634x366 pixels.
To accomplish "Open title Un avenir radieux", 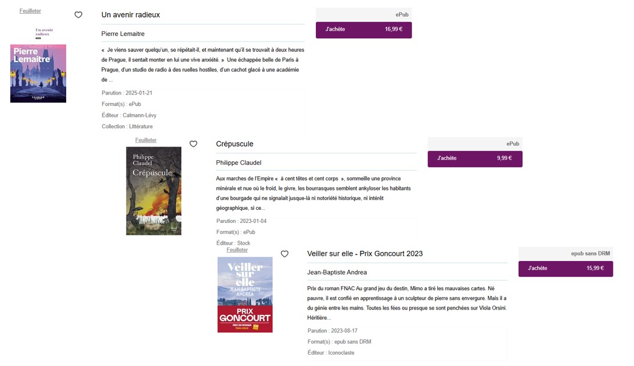I will pyautogui.click(x=131, y=15).
